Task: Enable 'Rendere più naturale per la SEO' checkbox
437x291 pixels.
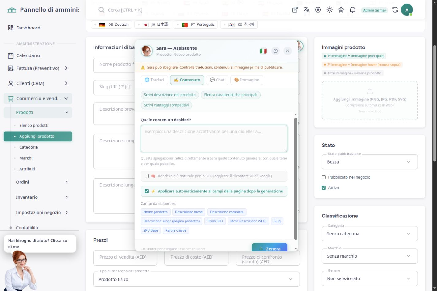Action: (147, 176)
